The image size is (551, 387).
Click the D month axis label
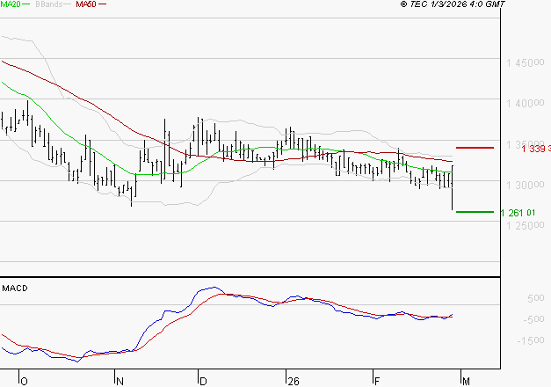[203, 382]
